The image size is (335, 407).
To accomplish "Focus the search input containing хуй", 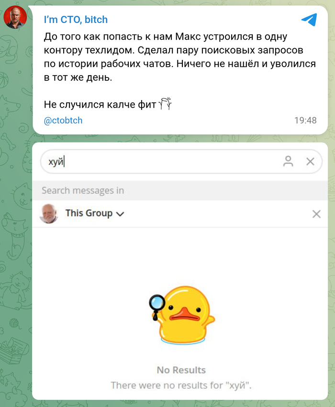I will (x=161, y=162).
